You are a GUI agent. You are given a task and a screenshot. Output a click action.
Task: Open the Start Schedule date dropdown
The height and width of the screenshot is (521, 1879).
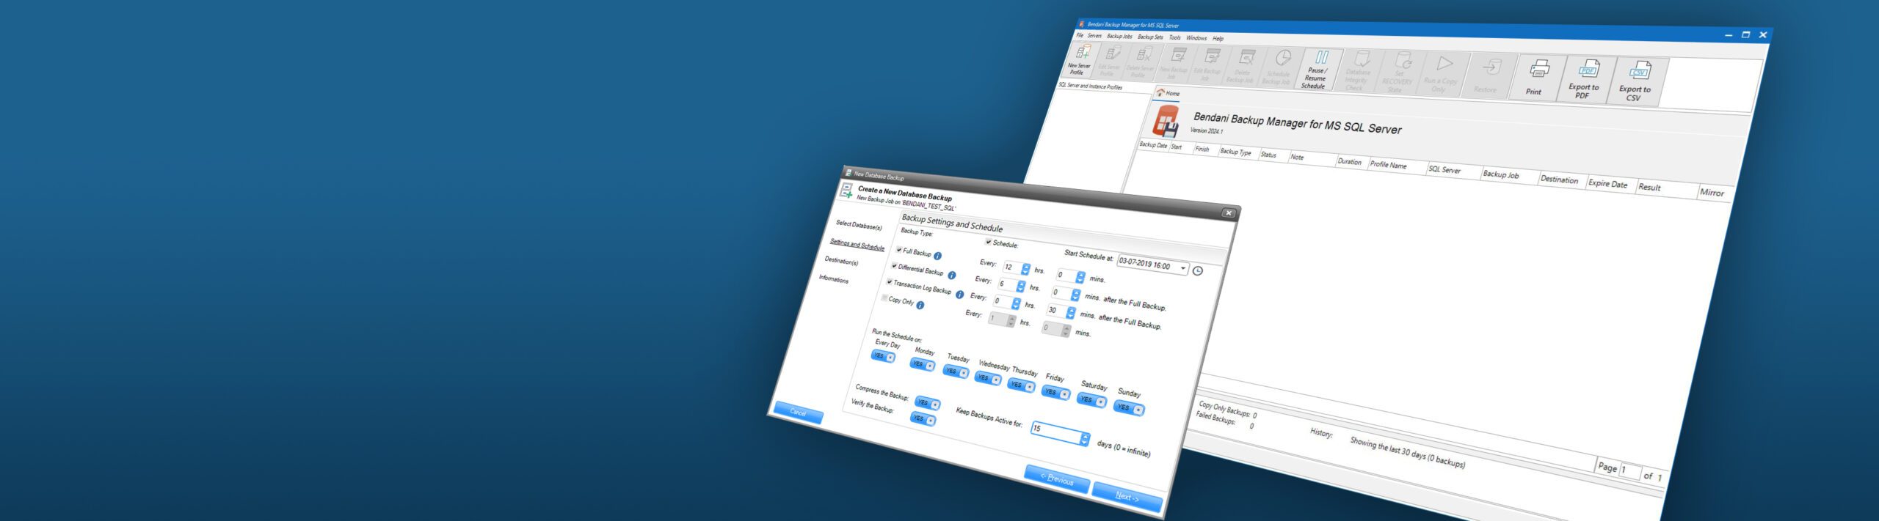tap(1183, 269)
